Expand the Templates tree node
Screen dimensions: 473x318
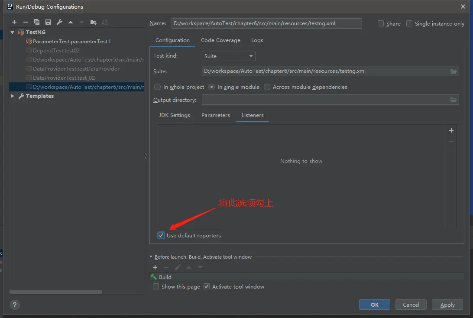[x=13, y=96]
